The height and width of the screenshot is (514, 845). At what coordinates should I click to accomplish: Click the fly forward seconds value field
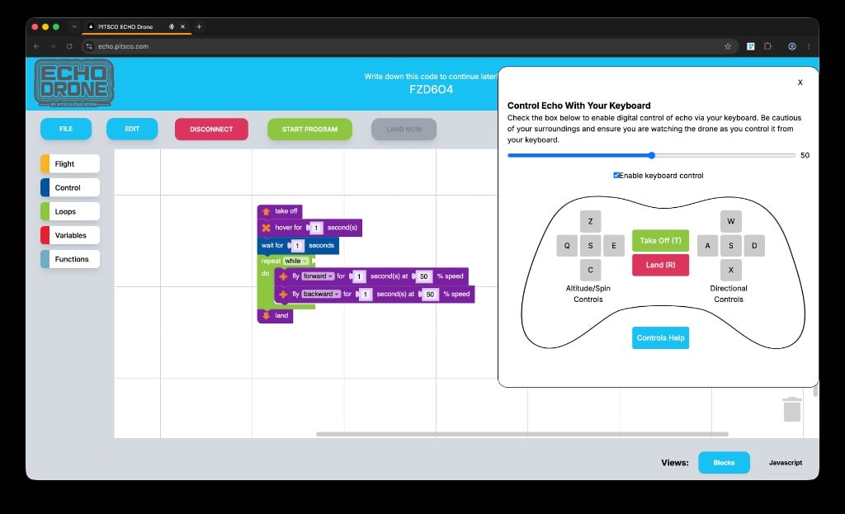359,276
